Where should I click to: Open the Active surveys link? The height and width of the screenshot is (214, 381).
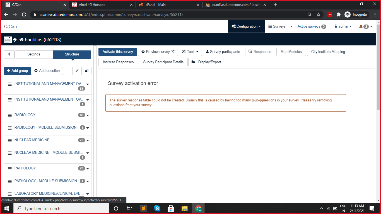click(312, 26)
